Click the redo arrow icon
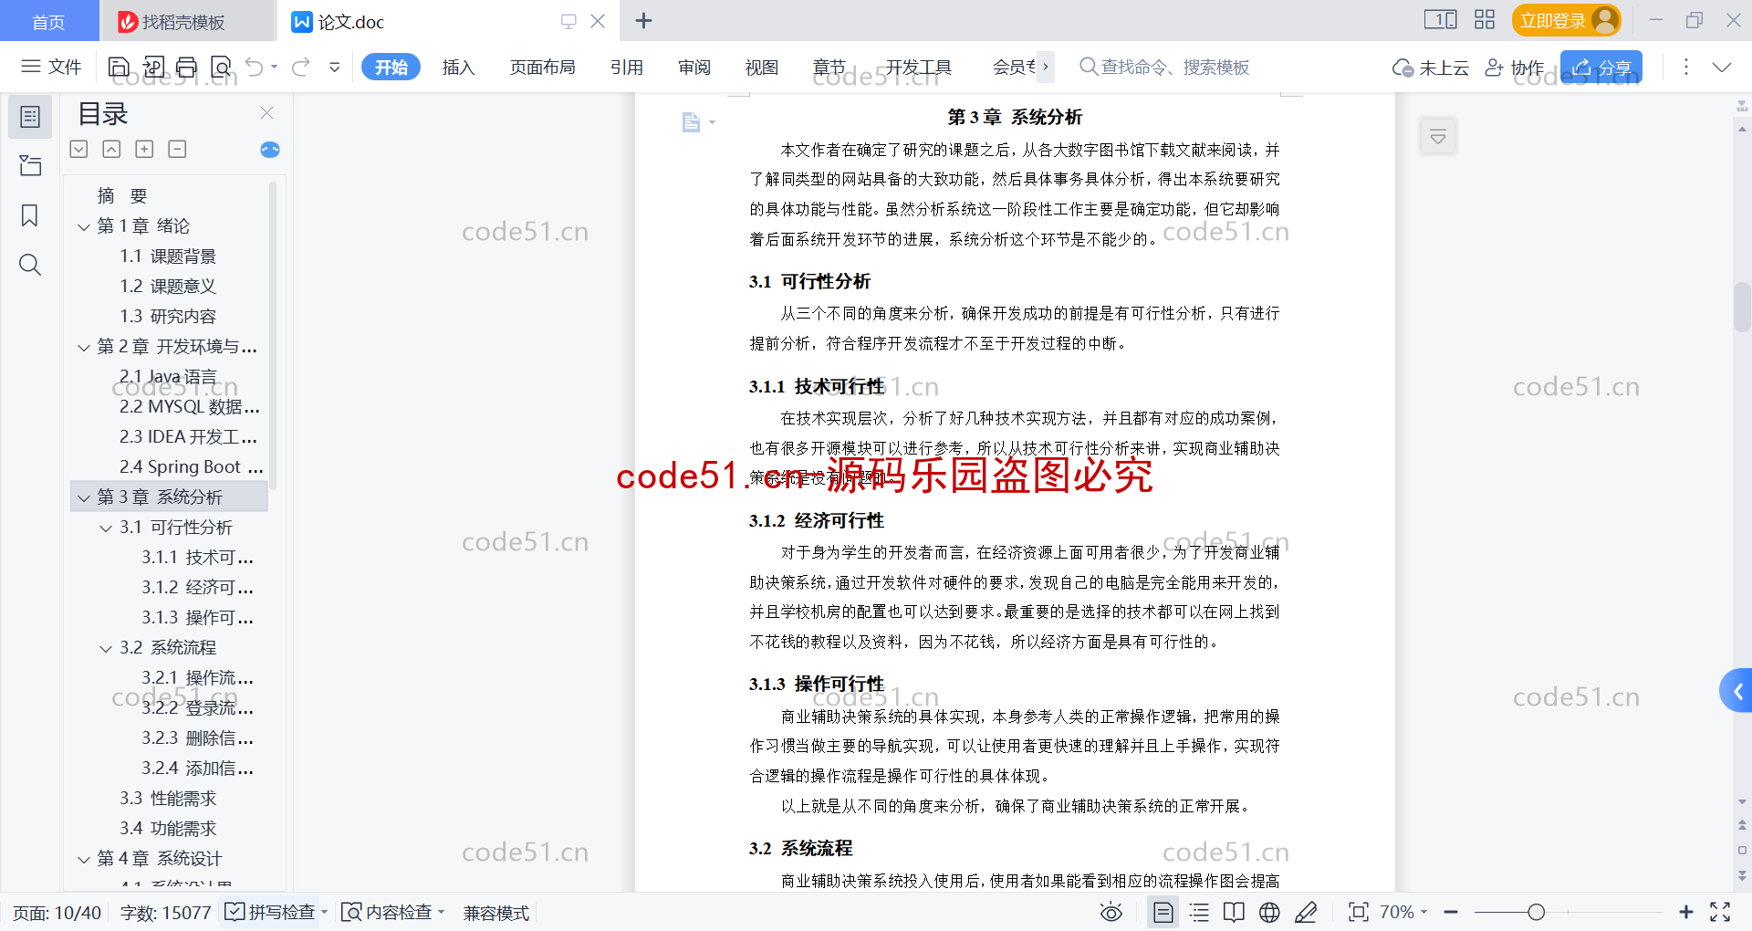 point(301,67)
